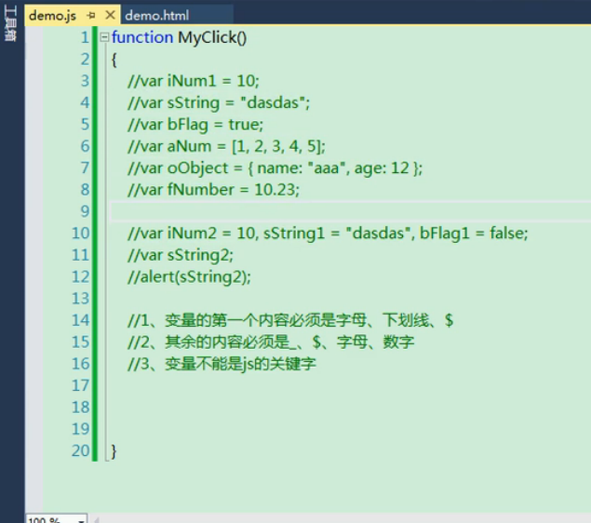Image resolution: width=591 pixels, height=523 pixels.
Task: Open the vertical Toolbox side panel tab
Action: 10,22
